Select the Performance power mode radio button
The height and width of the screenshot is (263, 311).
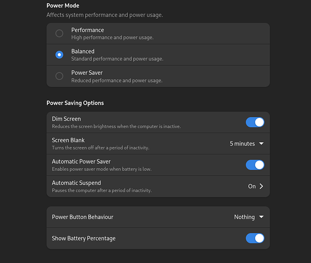[59, 33]
